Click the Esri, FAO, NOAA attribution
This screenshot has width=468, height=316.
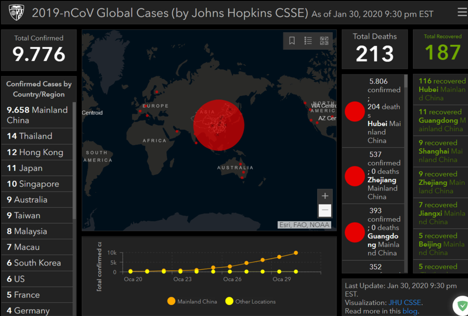coord(304,224)
